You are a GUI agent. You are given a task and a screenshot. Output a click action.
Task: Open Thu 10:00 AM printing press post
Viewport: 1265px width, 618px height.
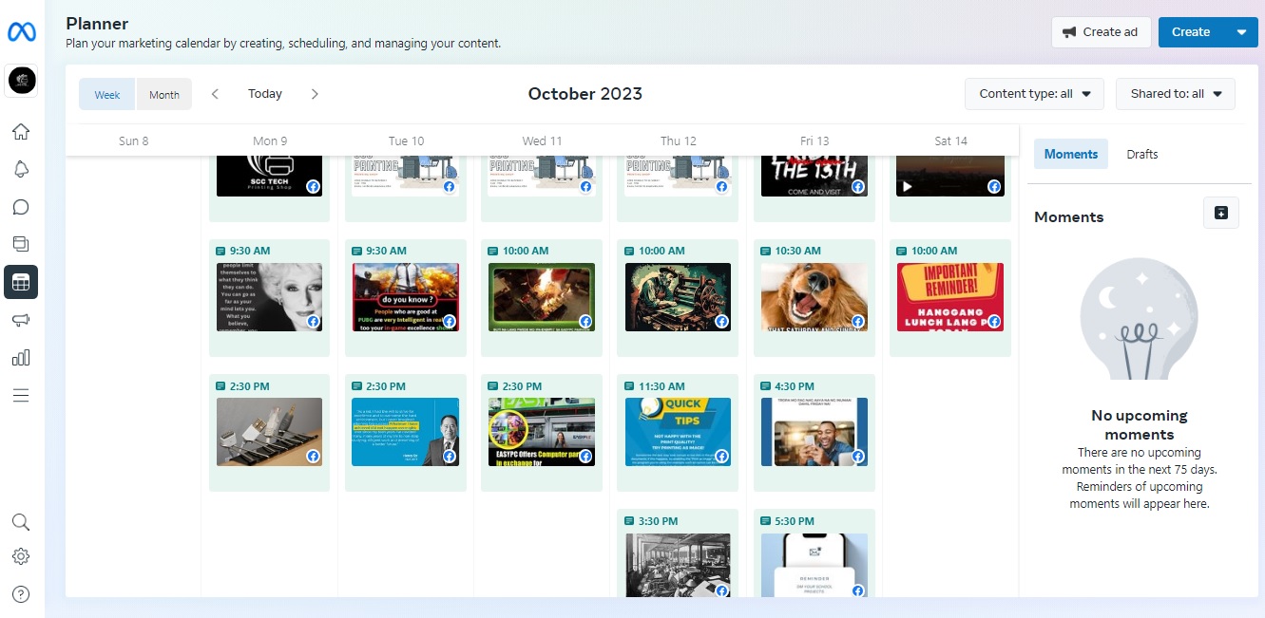679,297
